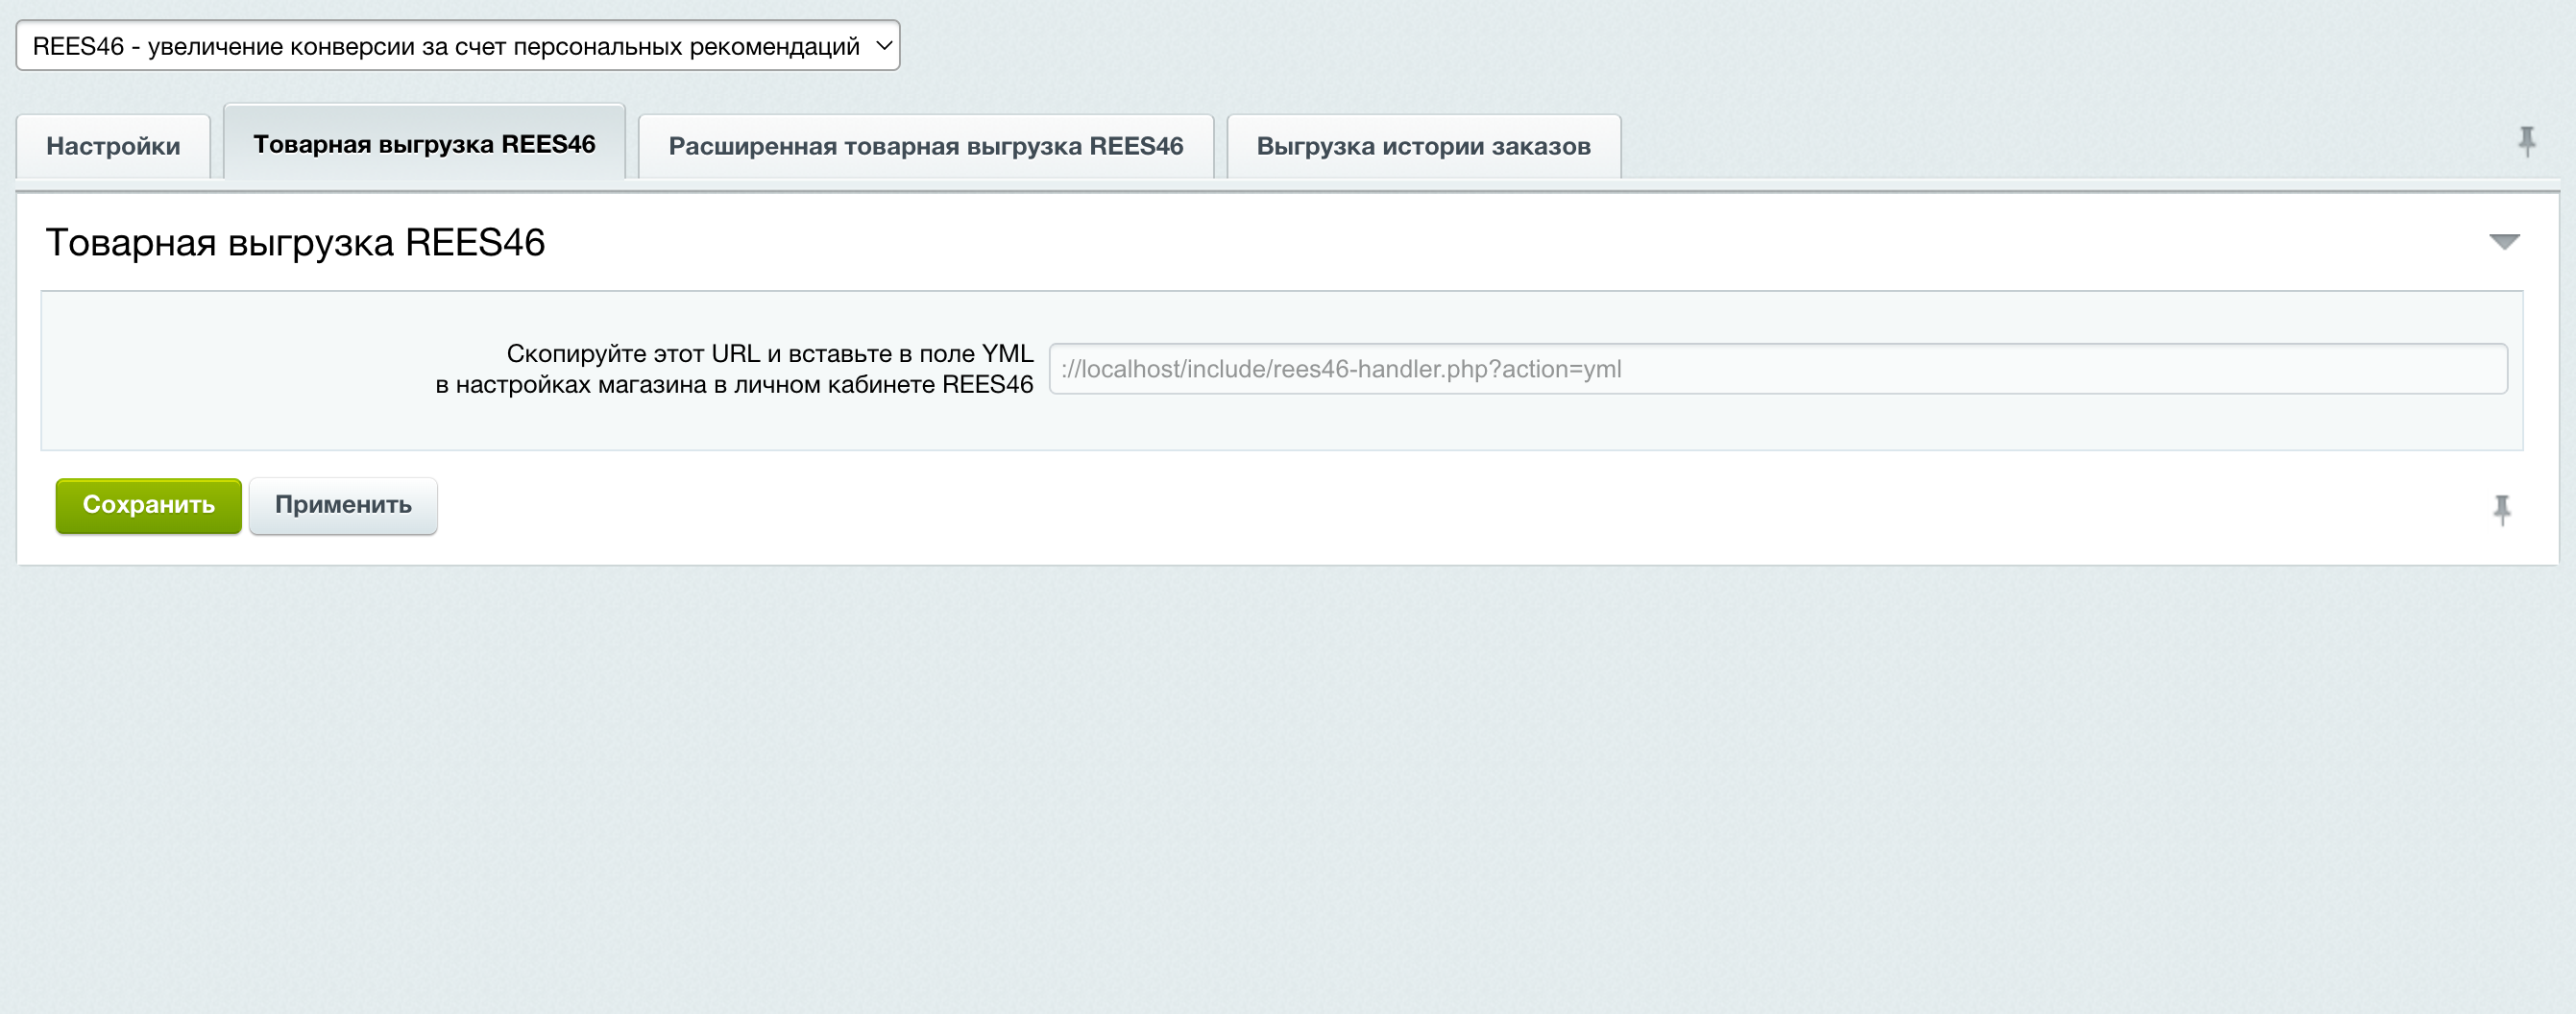This screenshot has height=1014, width=2576.
Task: Apply changes with the "Применить" button
Action: [x=342, y=505]
